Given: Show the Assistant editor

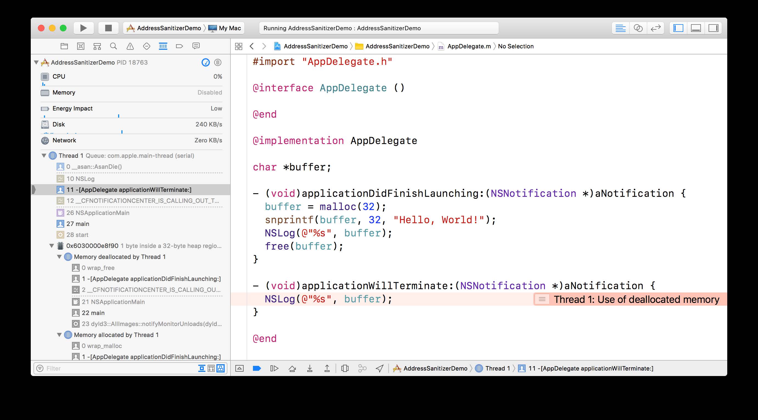Looking at the screenshot, I should (638, 28).
